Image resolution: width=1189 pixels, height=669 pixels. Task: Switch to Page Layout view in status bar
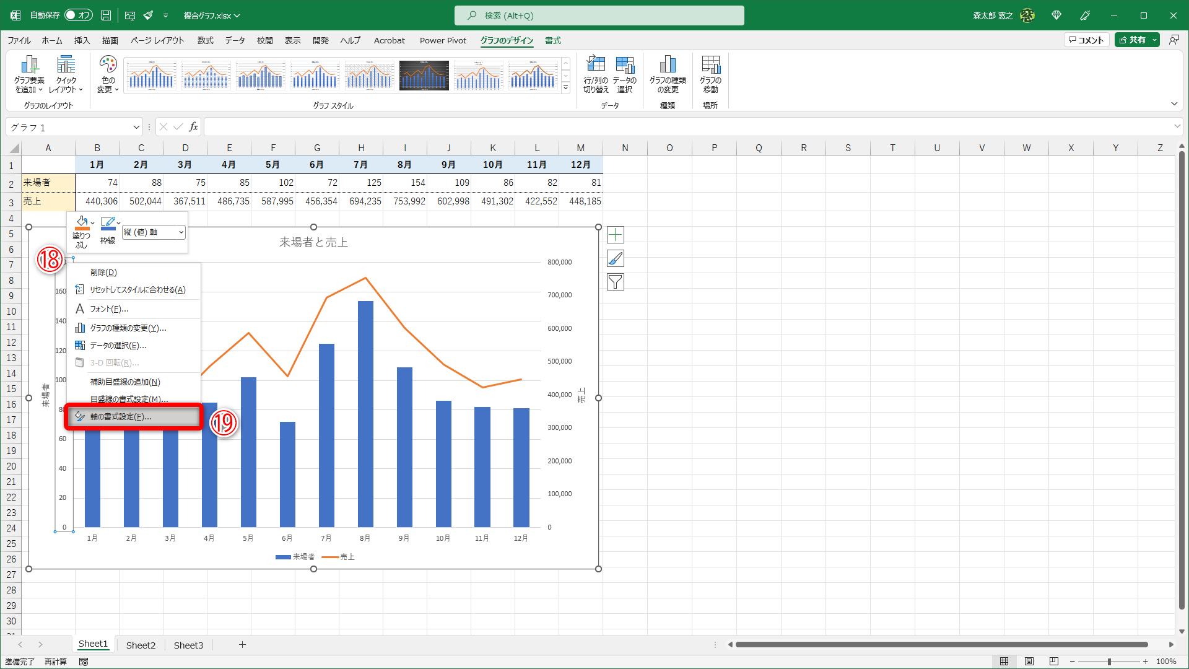tap(1029, 662)
